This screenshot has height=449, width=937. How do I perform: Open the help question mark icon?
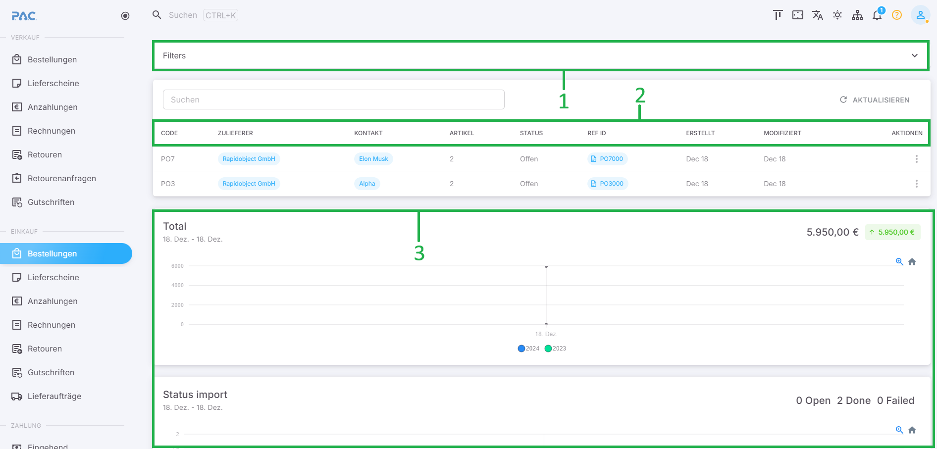click(896, 15)
